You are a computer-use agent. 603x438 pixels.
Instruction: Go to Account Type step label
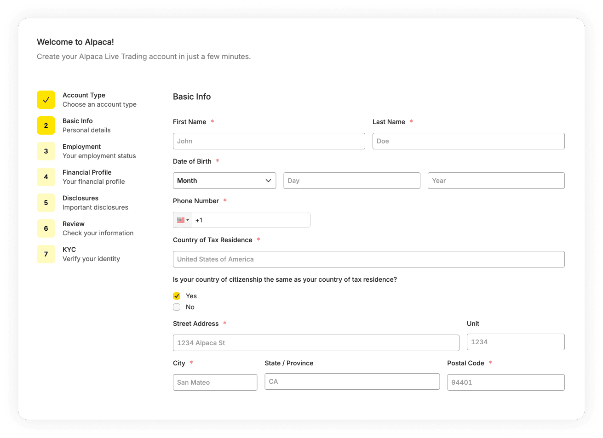tap(84, 95)
